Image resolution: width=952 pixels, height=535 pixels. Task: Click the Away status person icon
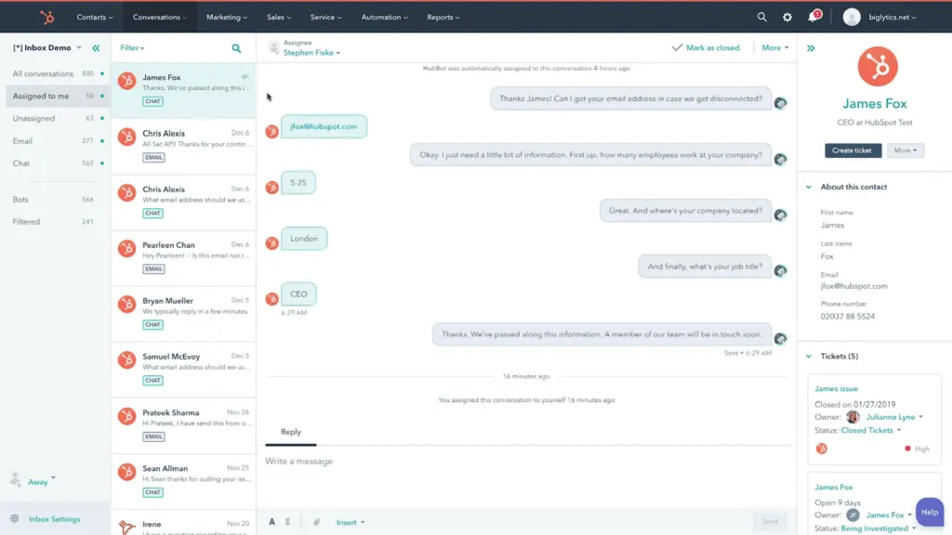coord(15,479)
